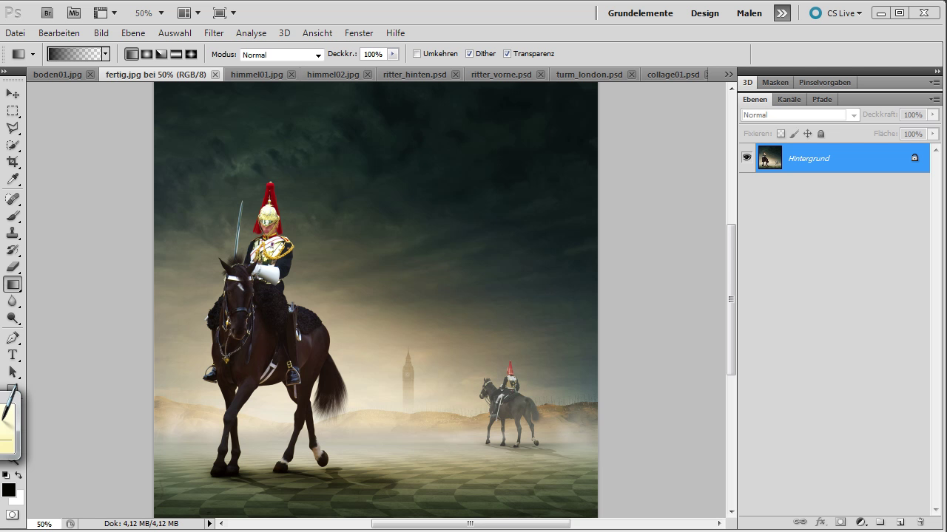This screenshot has width=947, height=532.
Task: Click the delete layer trash icon
Action: [920, 522]
